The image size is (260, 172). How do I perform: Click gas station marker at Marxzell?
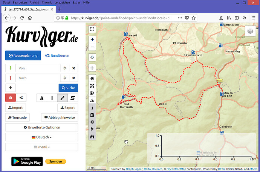click(126, 34)
